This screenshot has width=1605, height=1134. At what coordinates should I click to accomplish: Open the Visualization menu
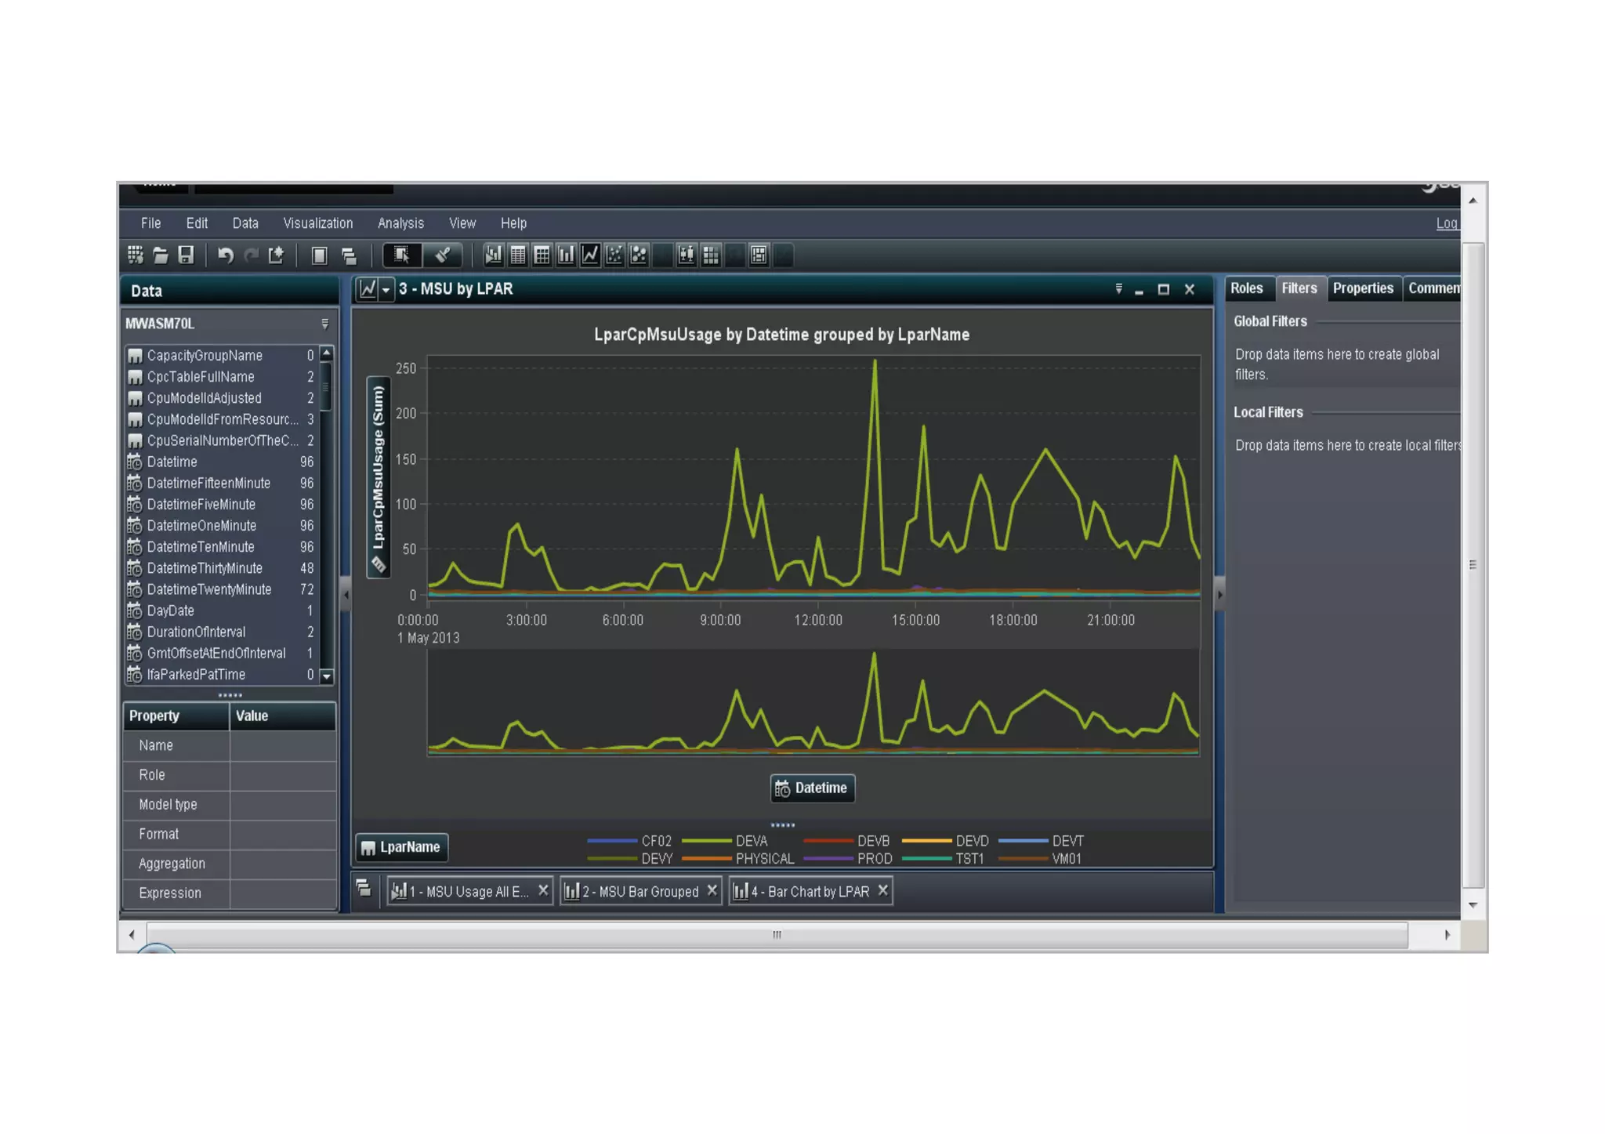coord(317,223)
